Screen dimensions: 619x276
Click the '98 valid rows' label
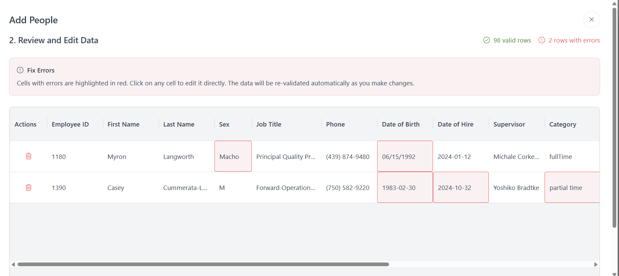(x=512, y=40)
